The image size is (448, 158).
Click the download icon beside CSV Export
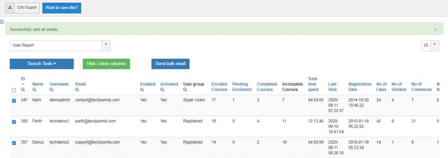tap(10, 7)
